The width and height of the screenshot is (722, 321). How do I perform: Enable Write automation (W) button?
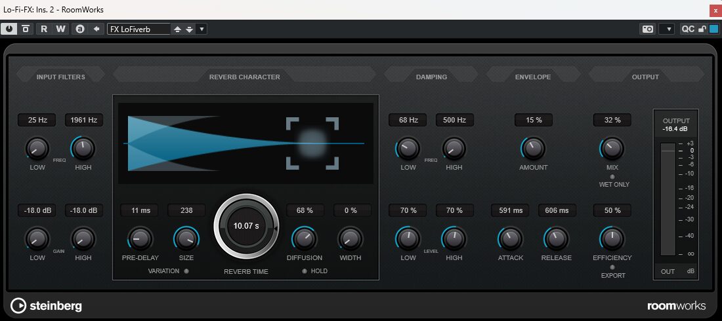60,29
